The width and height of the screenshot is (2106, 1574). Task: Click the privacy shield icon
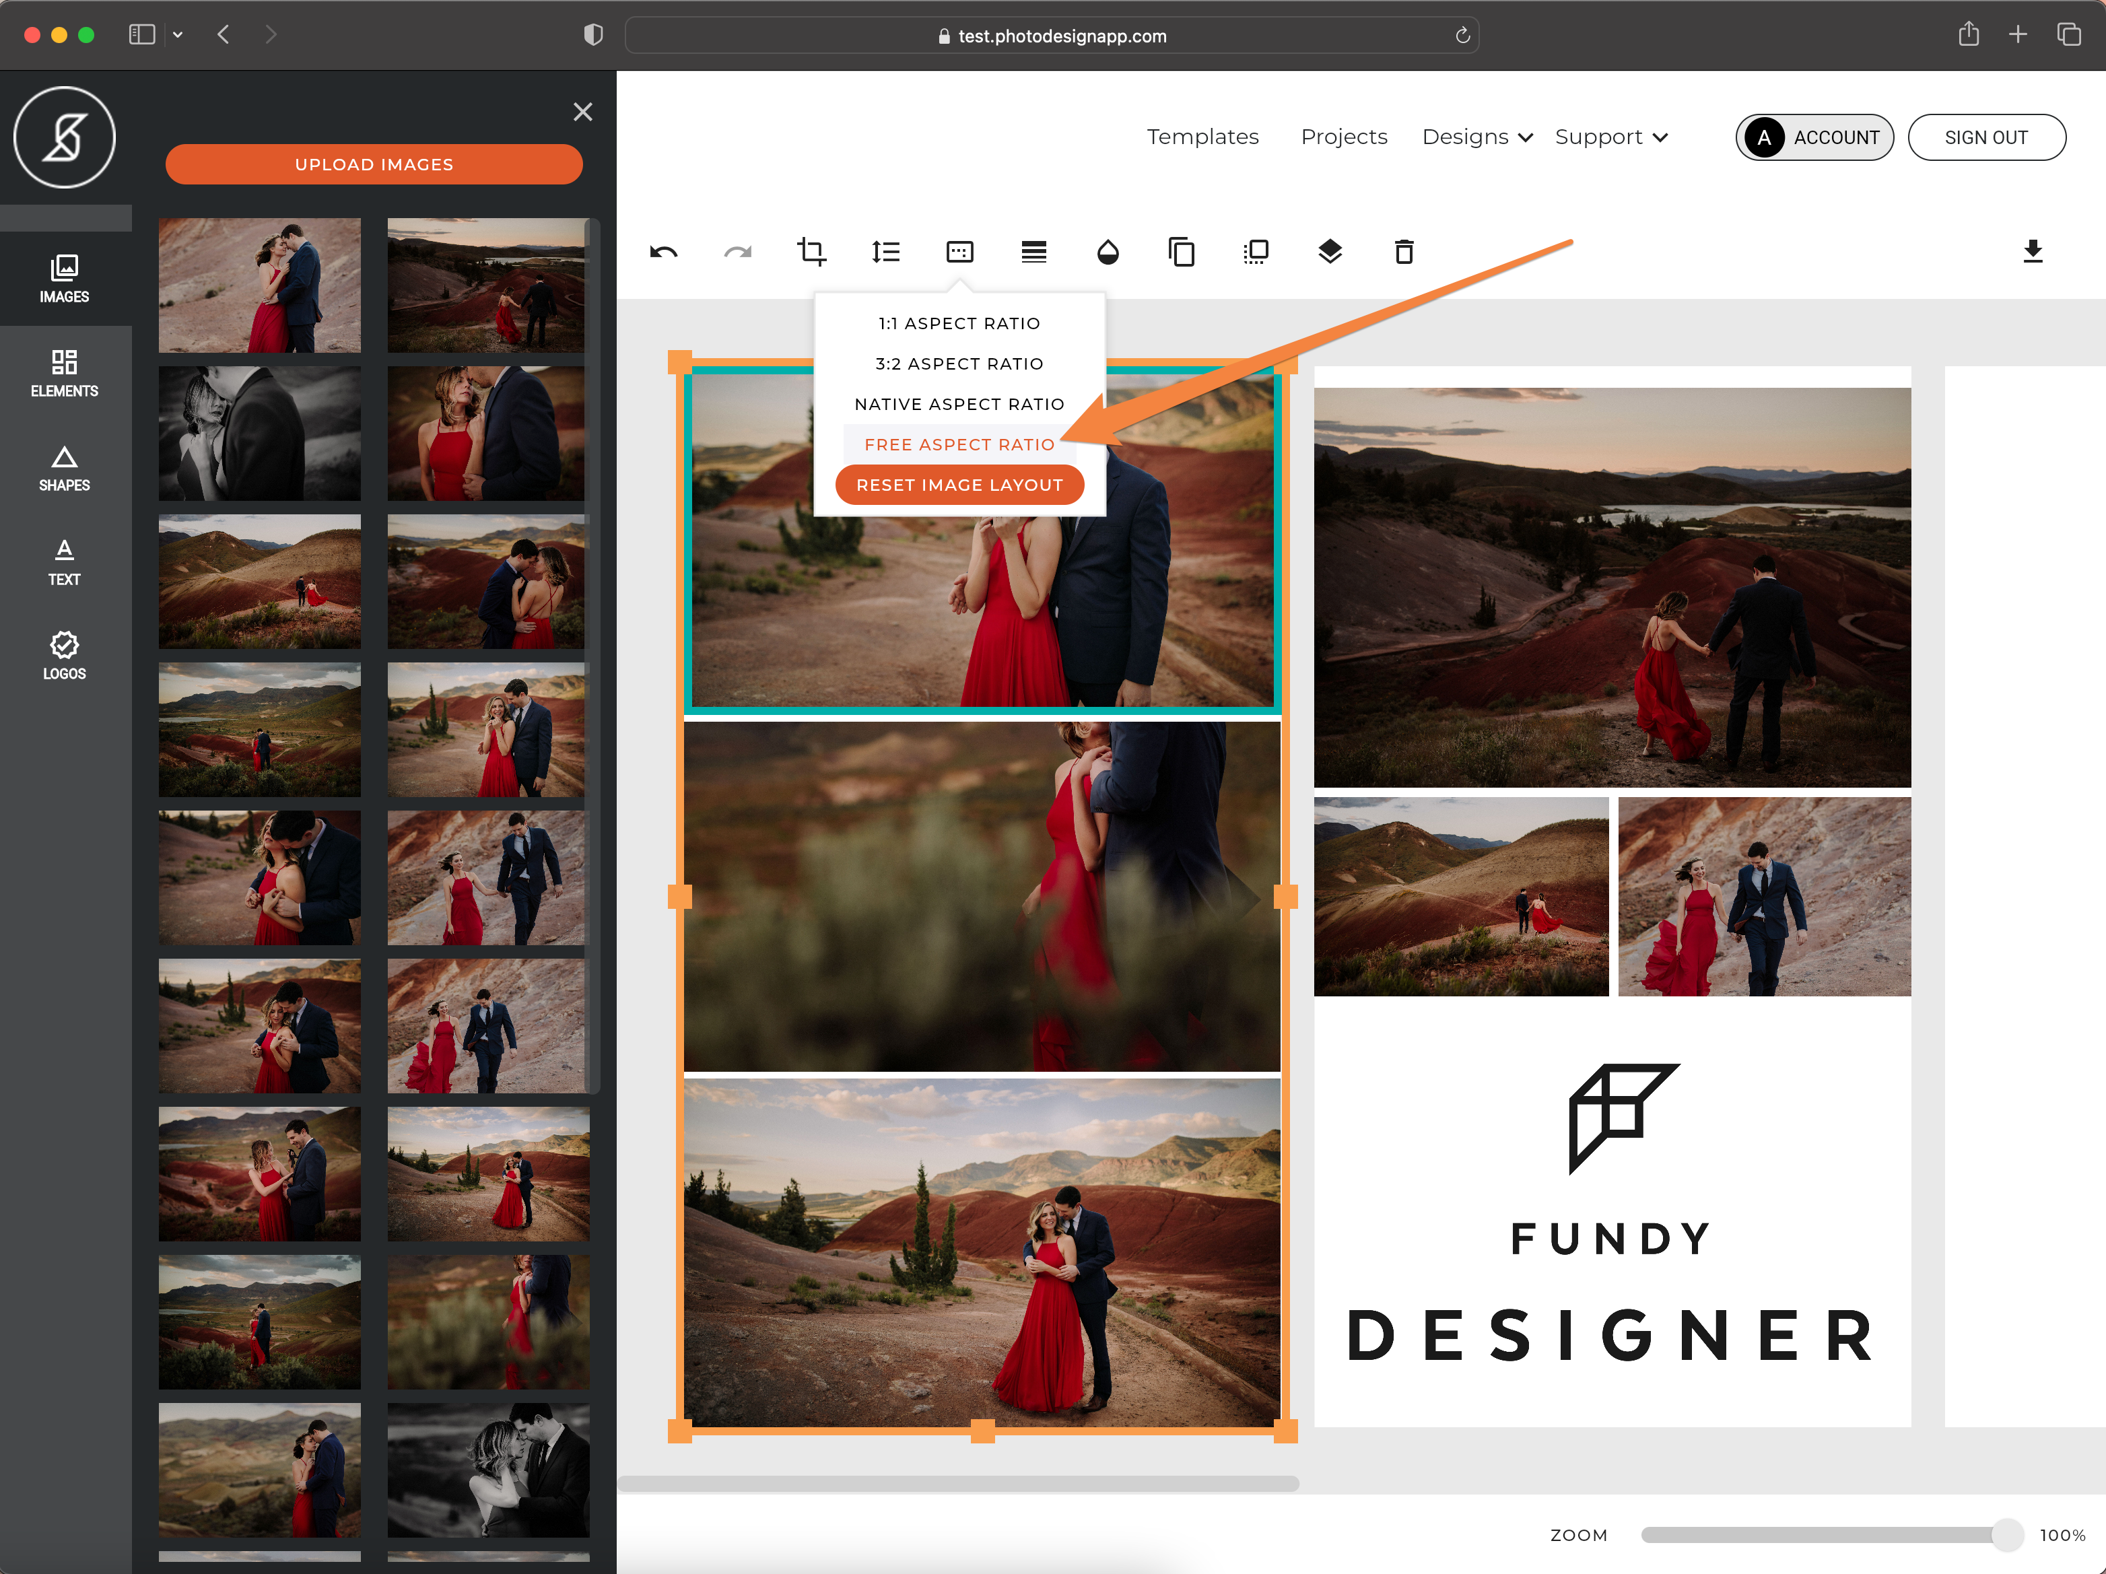[x=593, y=35]
